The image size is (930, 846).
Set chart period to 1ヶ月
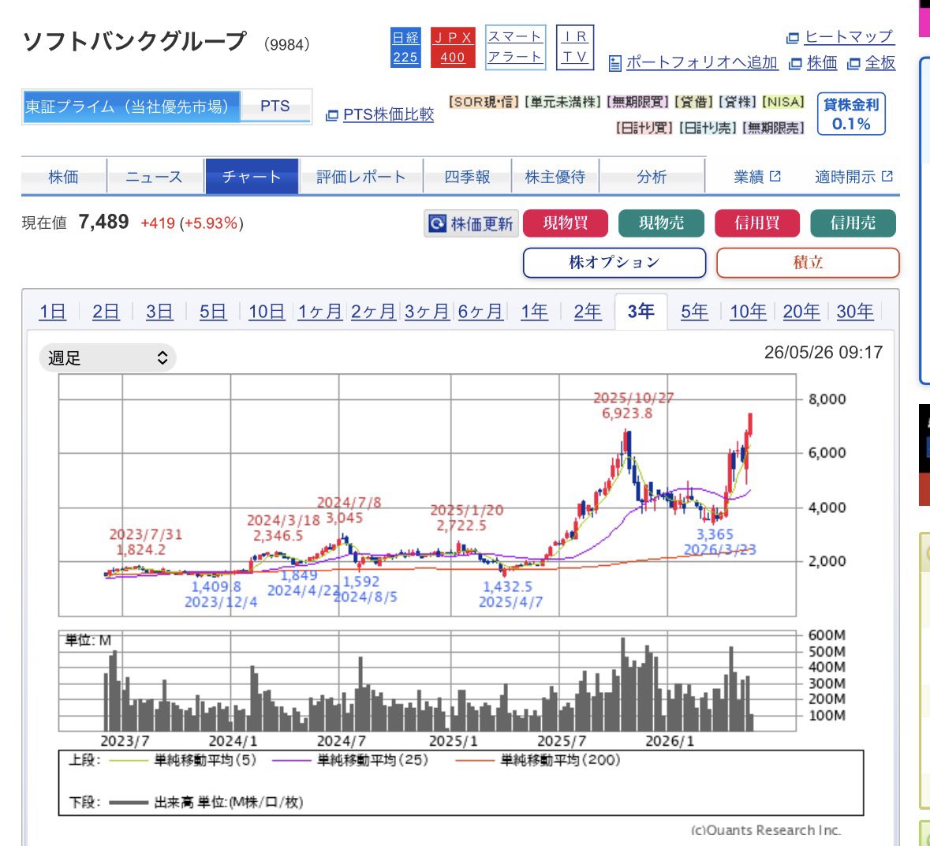click(319, 312)
